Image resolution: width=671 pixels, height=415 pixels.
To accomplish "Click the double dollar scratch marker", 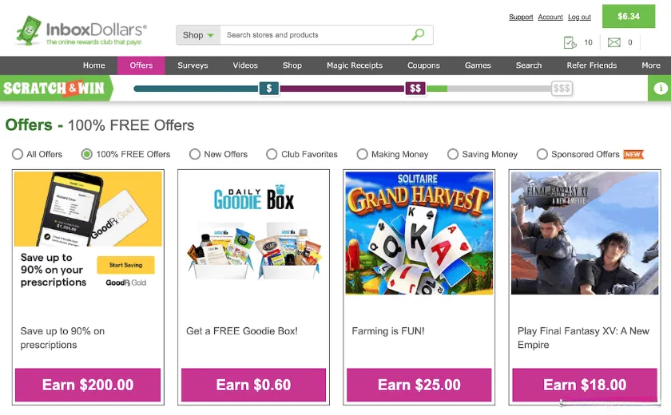I will click(415, 89).
